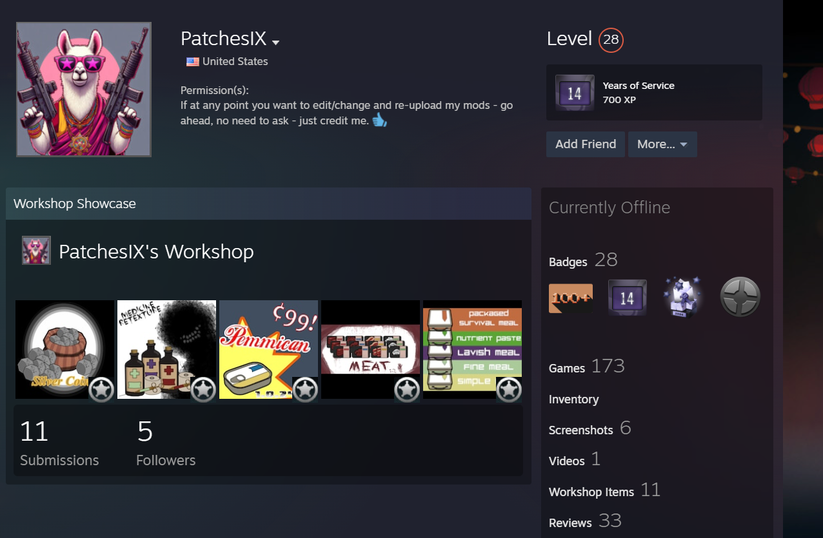Open the small workshop avatar icon
823x538 pixels.
click(36, 251)
